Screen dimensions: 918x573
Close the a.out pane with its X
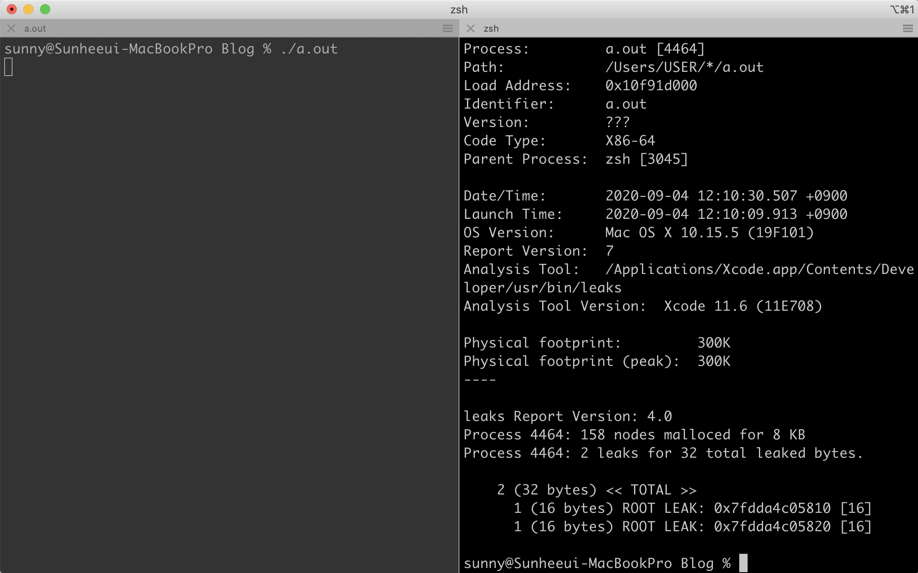pos(11,28)
